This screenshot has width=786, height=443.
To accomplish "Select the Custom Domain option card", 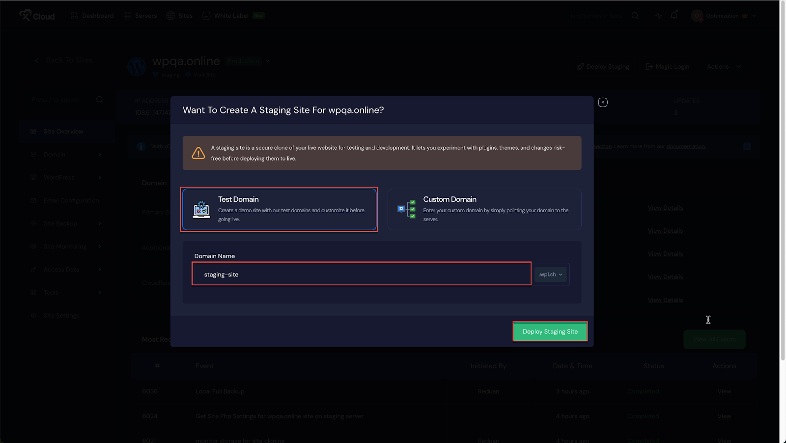I will (x=484, y=209).
